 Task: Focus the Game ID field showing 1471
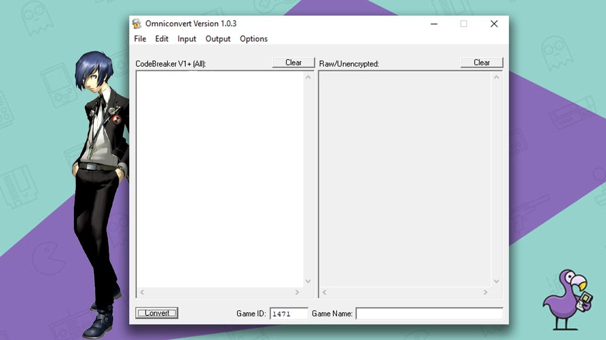(289, 314)
